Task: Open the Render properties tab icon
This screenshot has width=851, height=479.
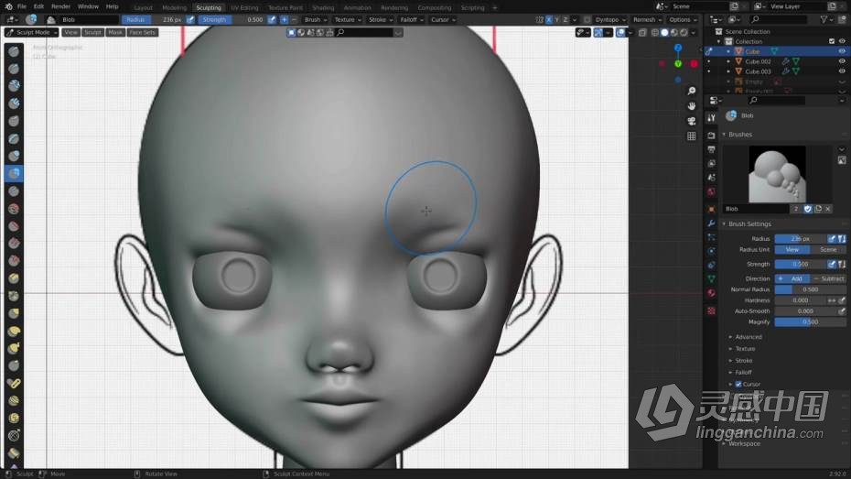Action: [x=711, y=136]
